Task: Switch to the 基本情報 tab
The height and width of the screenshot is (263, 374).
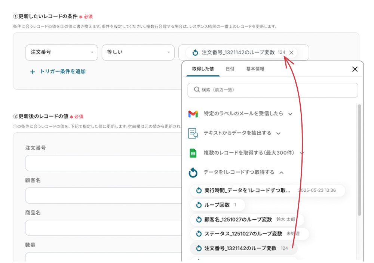Action: [255, 69]
